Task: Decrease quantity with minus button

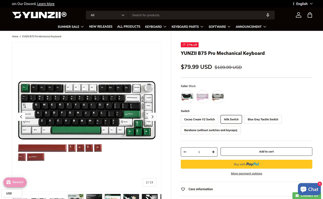Action: (x=185, y=152)
